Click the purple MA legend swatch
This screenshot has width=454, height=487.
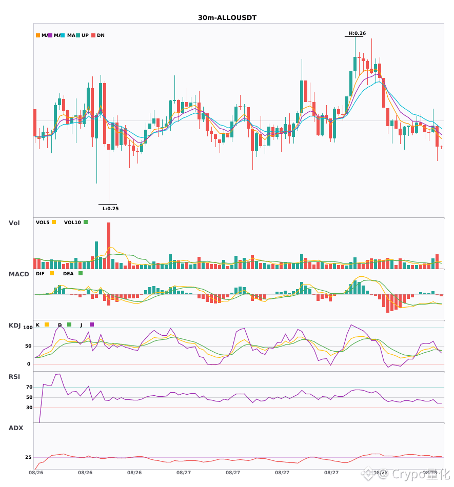(50, 35)
